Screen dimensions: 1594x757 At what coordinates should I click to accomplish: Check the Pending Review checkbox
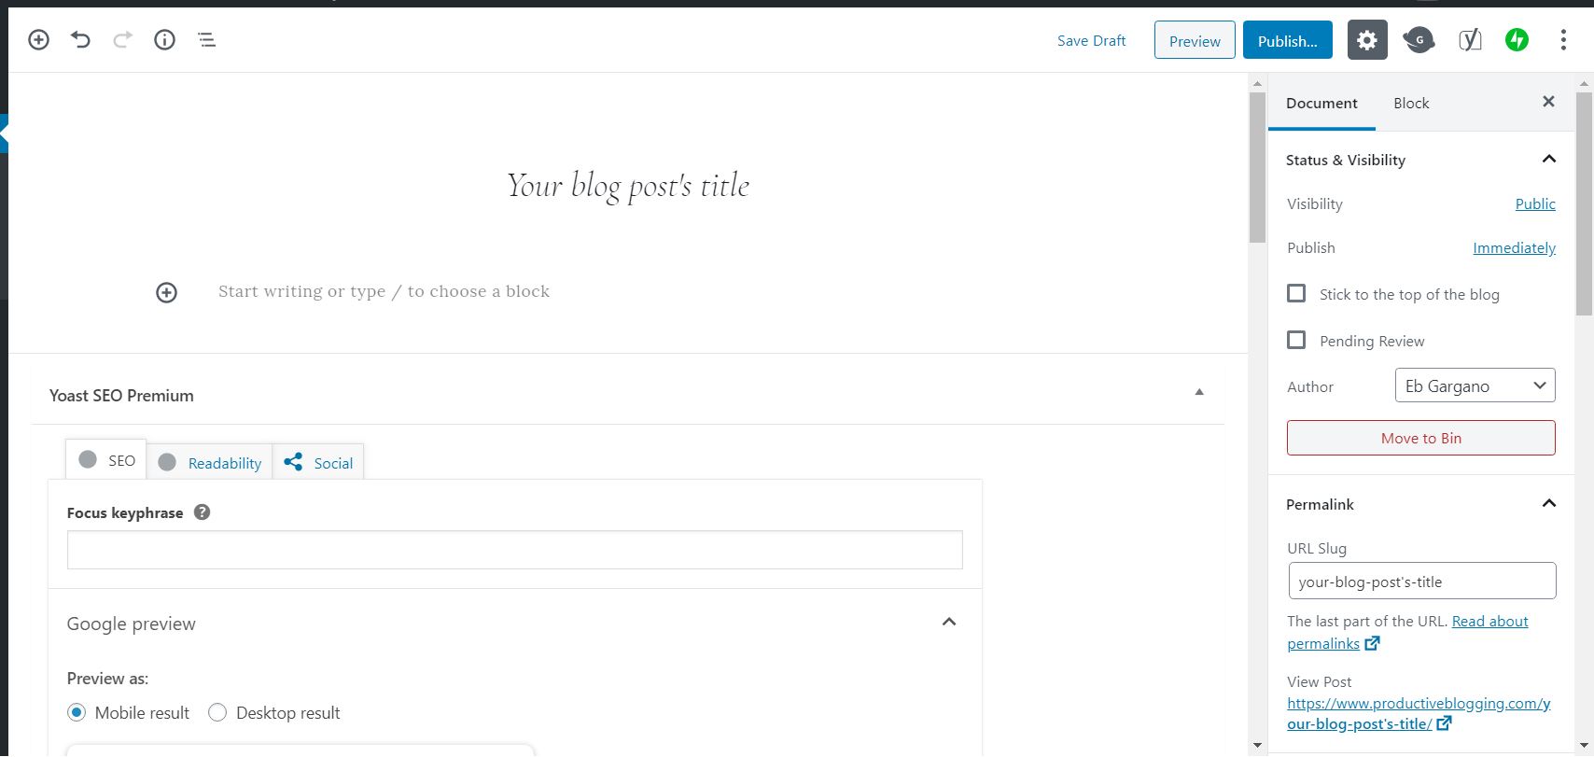[x=1296, y=341]
